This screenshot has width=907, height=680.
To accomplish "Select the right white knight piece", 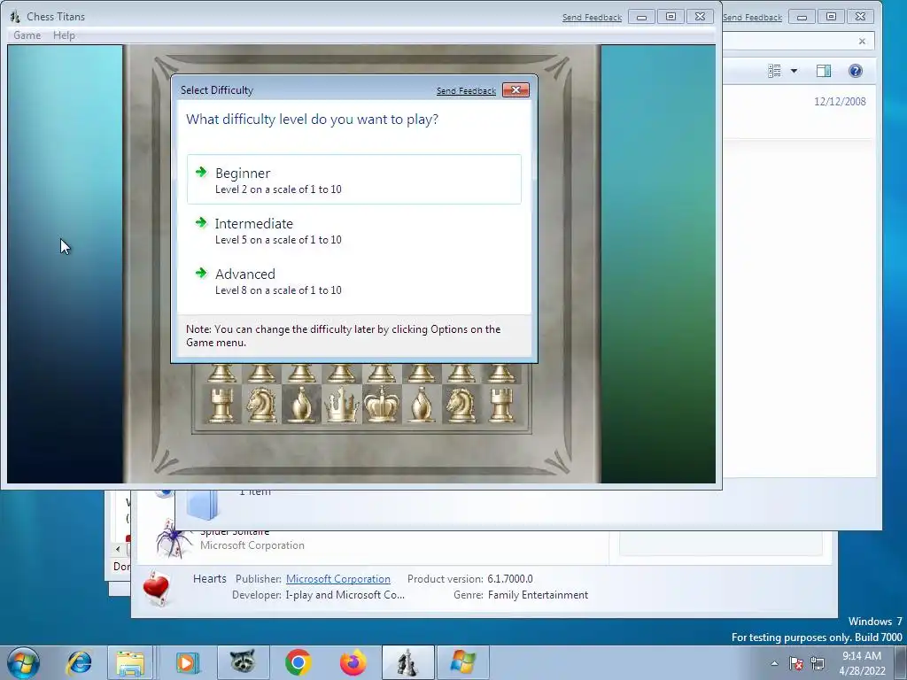I will click(461, 404).
